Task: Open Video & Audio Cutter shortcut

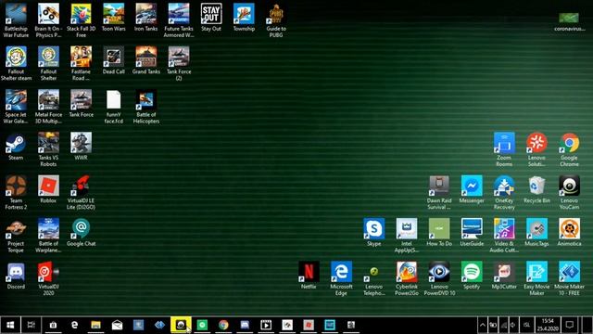Action: pyautogui.click(x=504, y=236)
